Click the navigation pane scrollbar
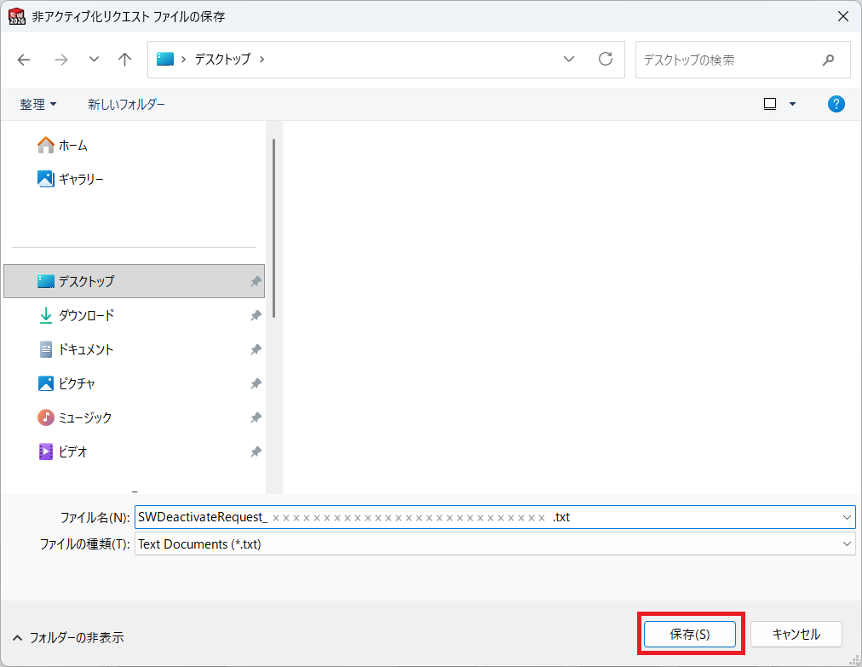 (273, 228)
